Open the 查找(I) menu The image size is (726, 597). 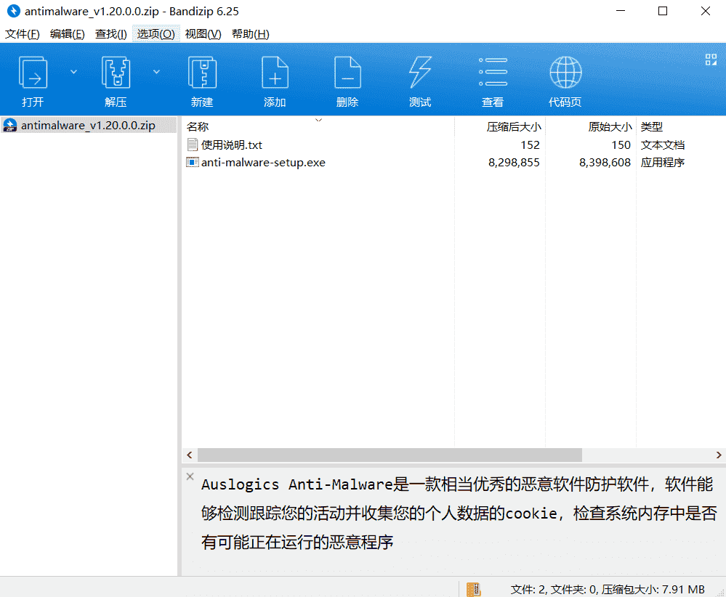coord(110,34)
